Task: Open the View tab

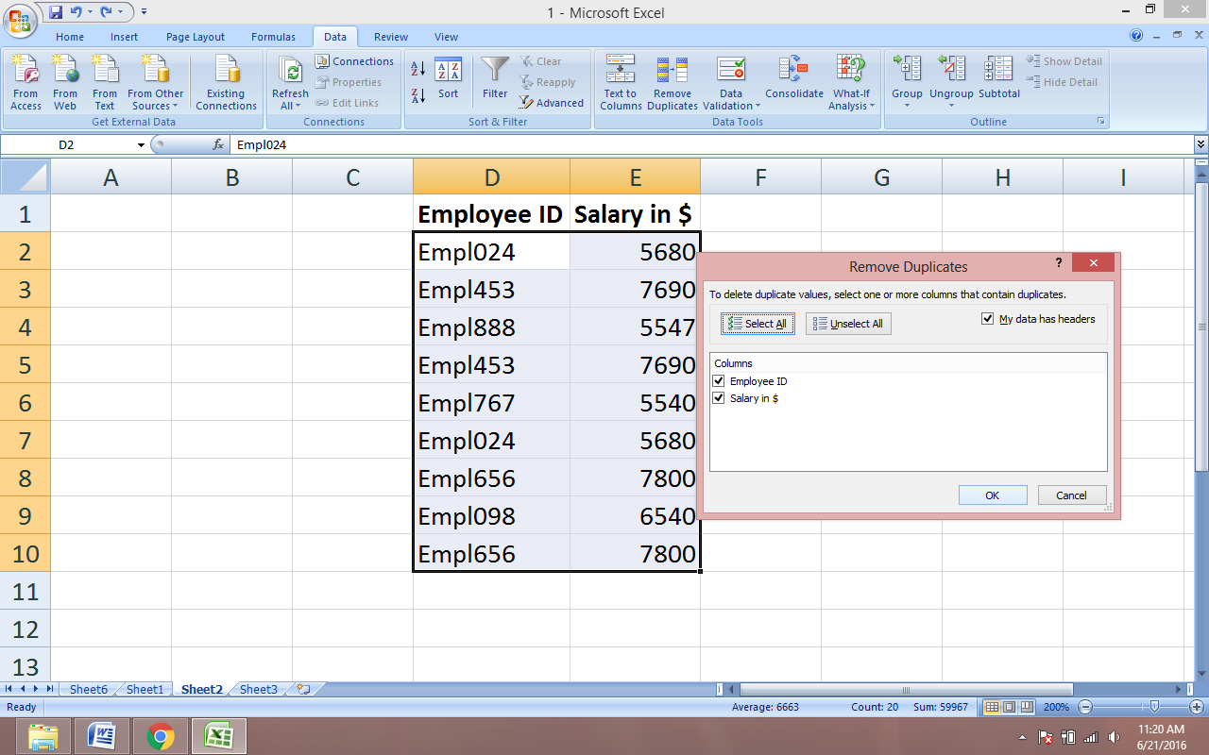Action: click(446, 37)
